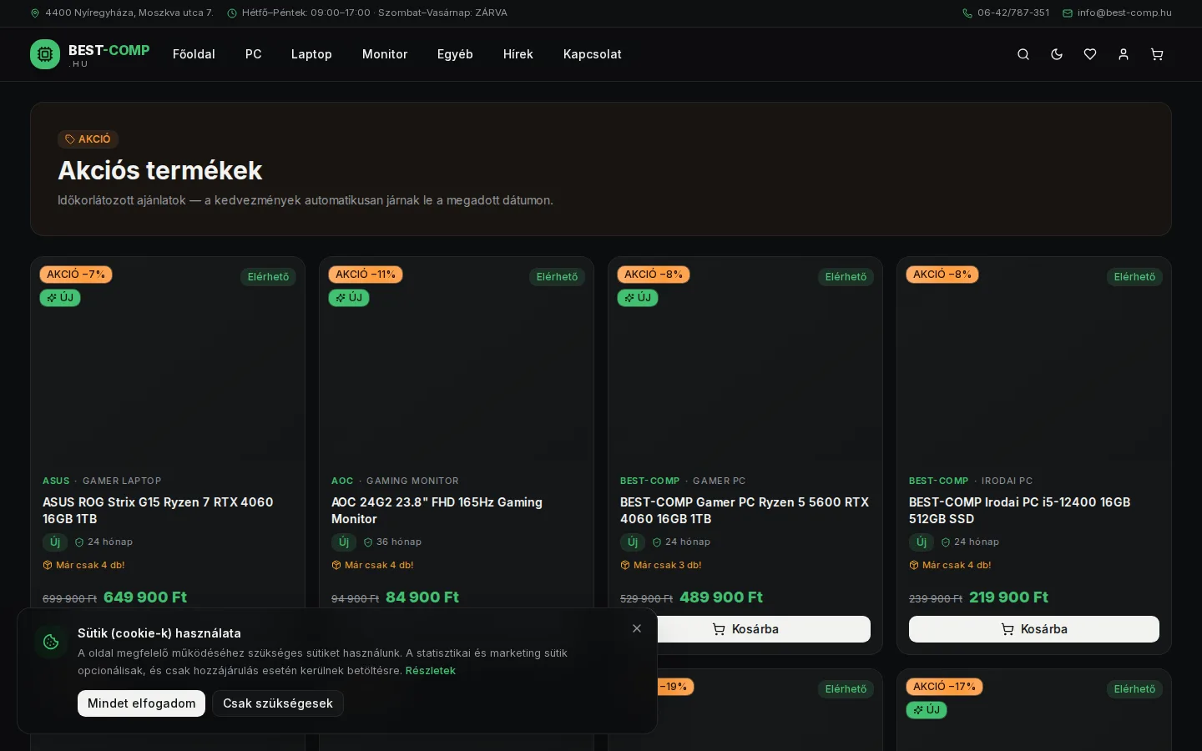Click the 36 hónap warranty label
The image size is (1202, 751).
(x=392, y=542)
